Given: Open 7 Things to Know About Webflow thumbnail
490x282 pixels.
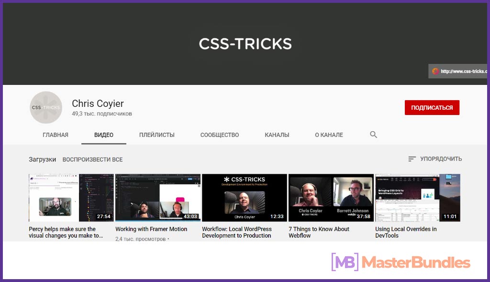Looking at the screenshot, I should (x=331, y=198).
